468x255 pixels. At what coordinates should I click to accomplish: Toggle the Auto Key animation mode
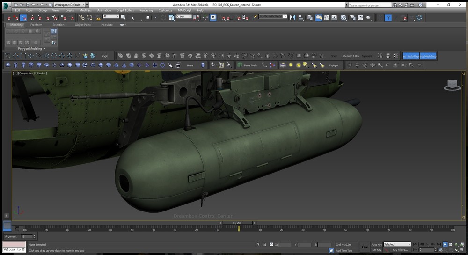pyautogui.click(x=376, y=244)
